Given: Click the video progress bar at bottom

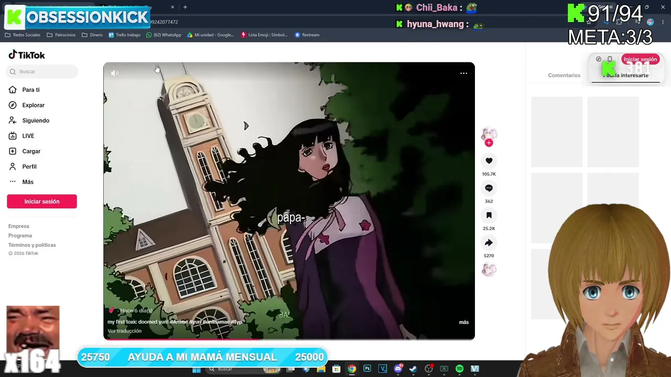Looking at the screenshot, I should [x=289, y=339].
